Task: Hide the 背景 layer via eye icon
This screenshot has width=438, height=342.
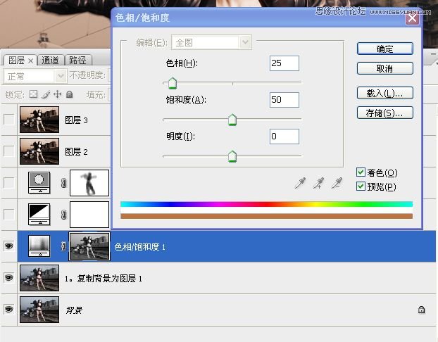Action: point(8,309)
